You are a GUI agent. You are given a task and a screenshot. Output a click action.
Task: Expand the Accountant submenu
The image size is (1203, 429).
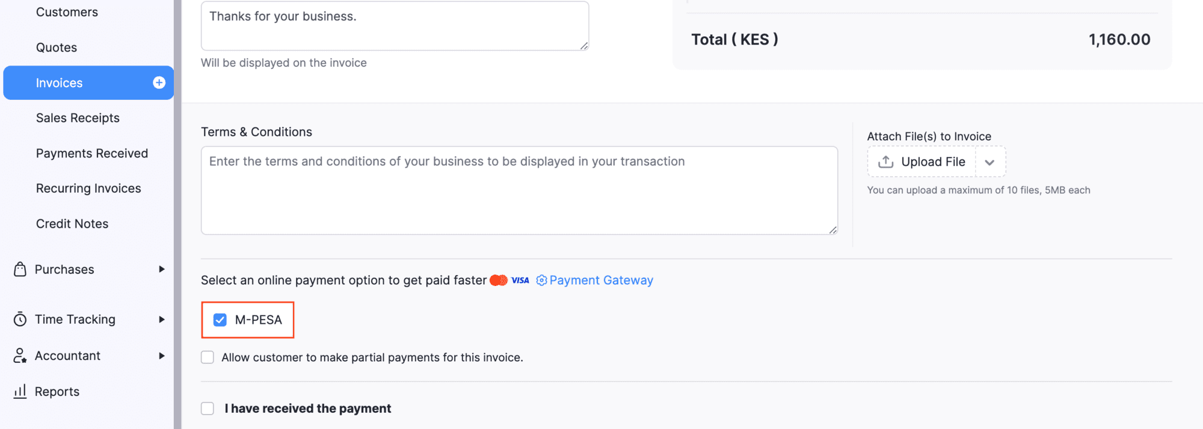[162, 355]
